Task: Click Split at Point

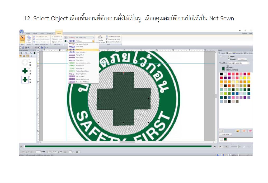Action: (x=57, y=42)
